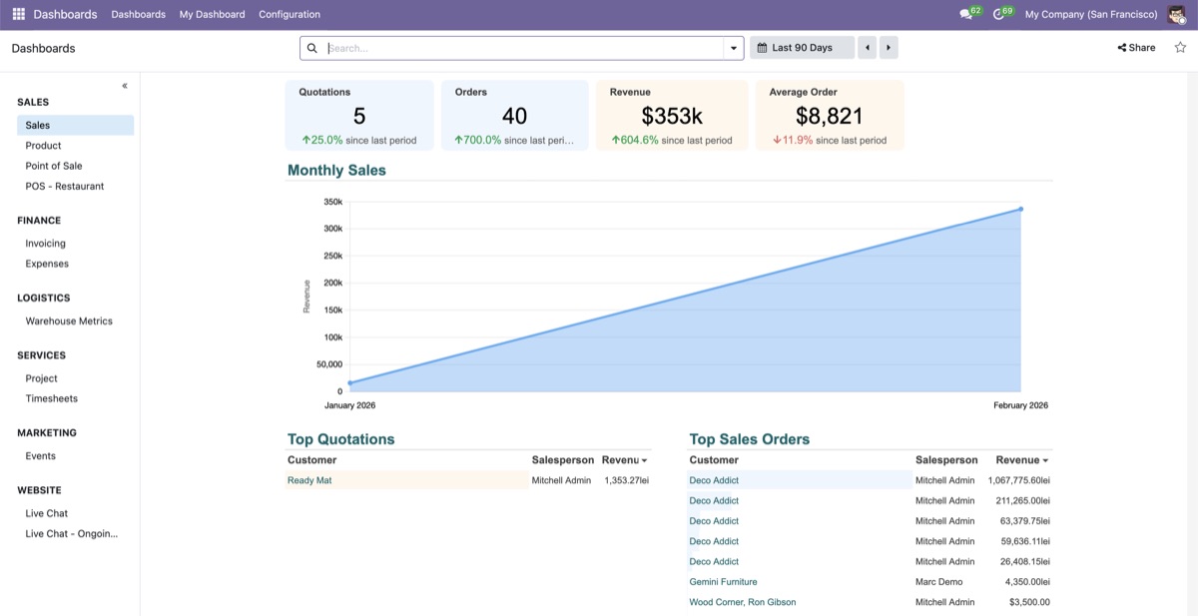
Task: Open the Last 90 Days period selector
Action: (x=802, y=48)
